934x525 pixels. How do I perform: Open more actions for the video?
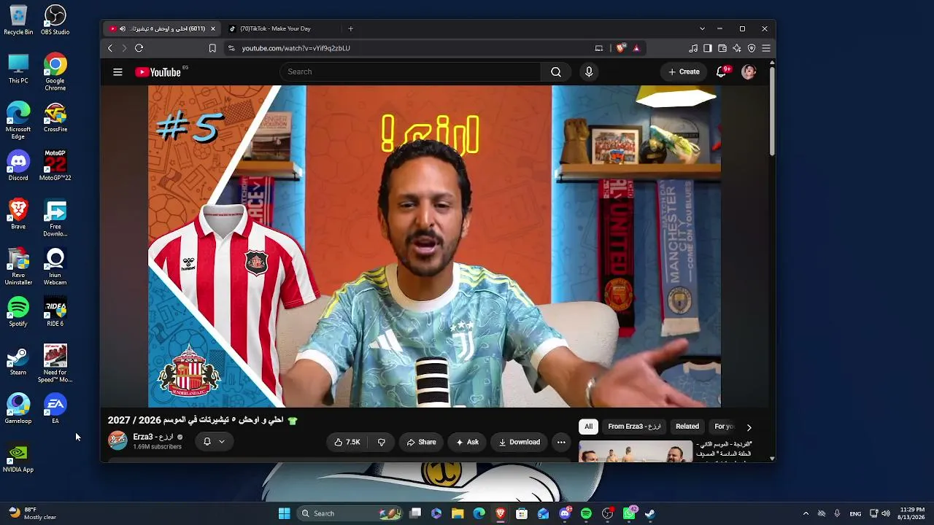561,442
